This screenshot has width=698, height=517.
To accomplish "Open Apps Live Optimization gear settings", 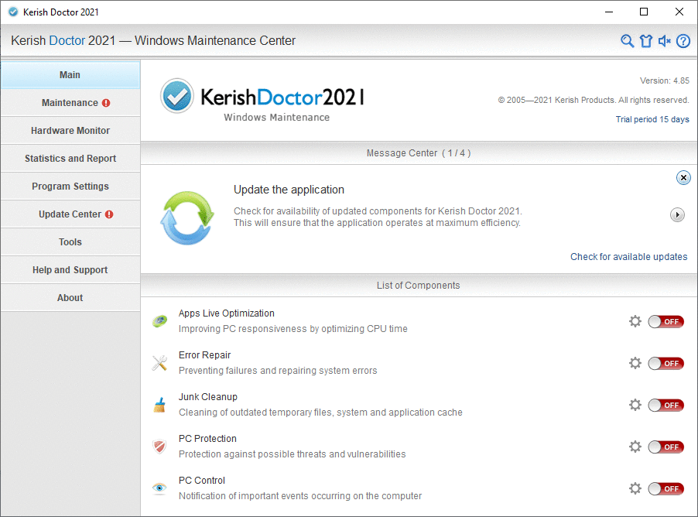I will [635, 321].
